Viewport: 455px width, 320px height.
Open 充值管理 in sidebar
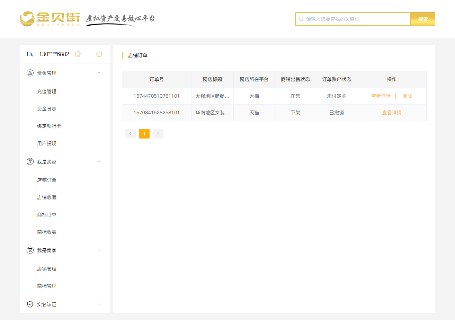point(47,91)
